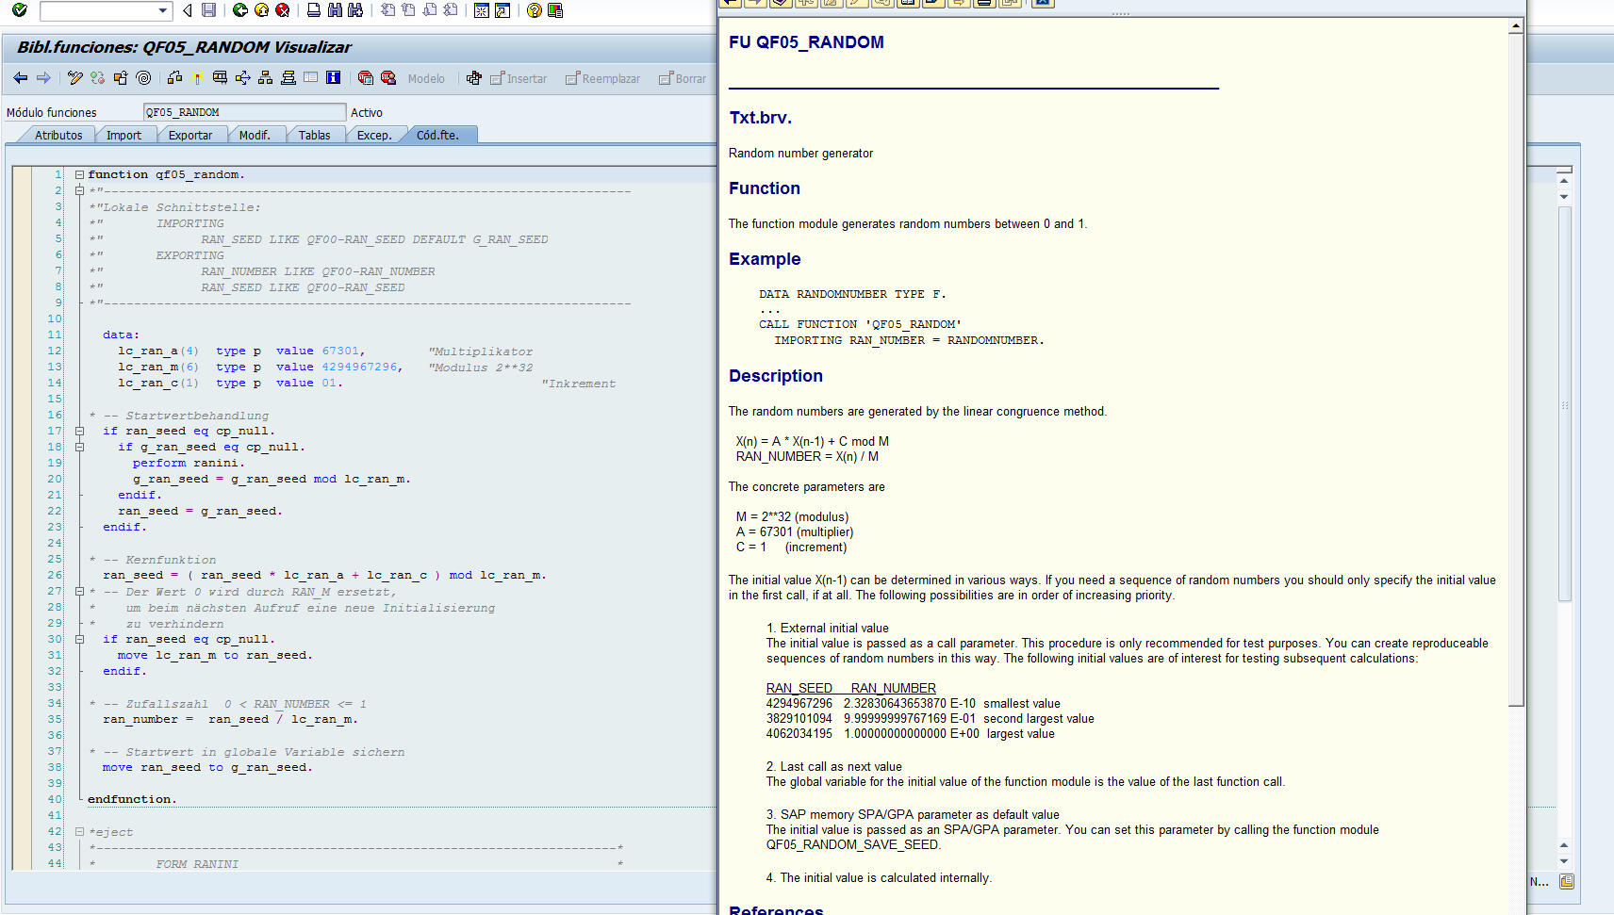Click the Modelo button

click(x=426, y=79)
